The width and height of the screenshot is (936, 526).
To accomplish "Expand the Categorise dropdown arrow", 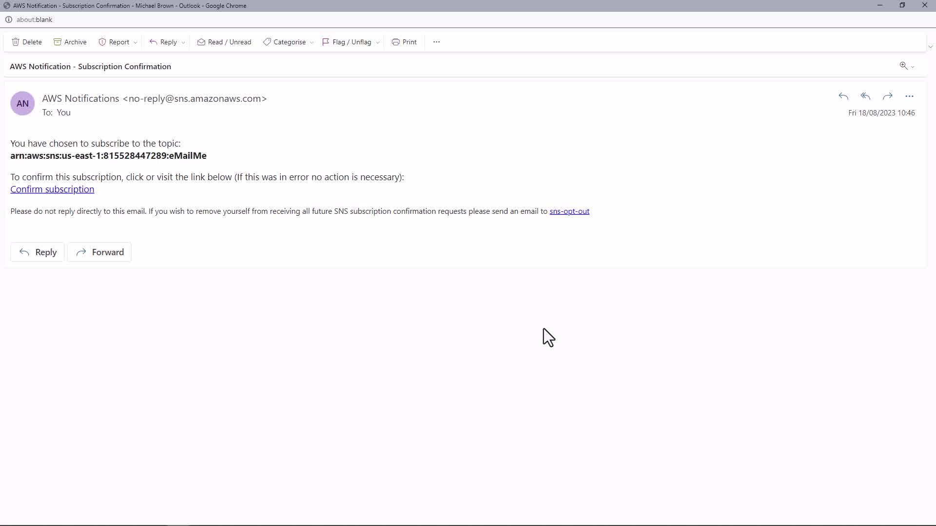I will [312, 42].
